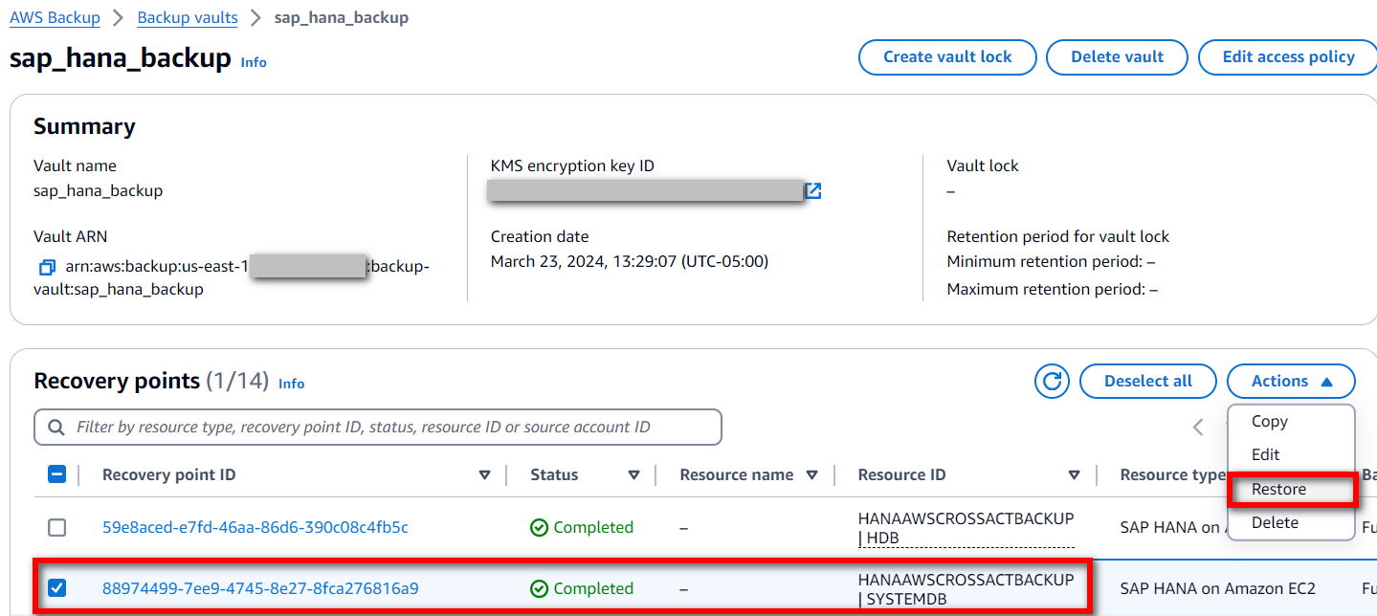Sort by the Resource name column arrow
This screenshot has height=616, width=1377.
[812, 475]
